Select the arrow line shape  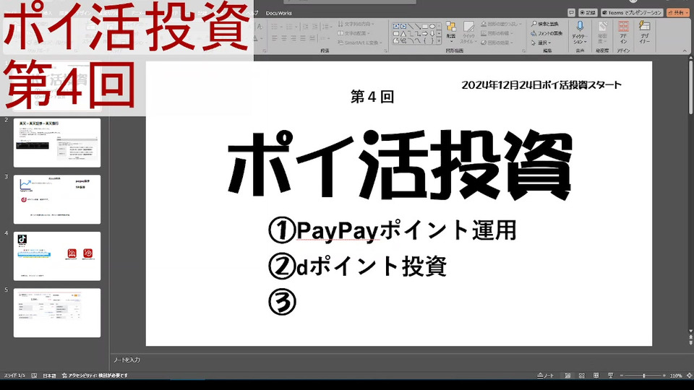click(418, 27)
